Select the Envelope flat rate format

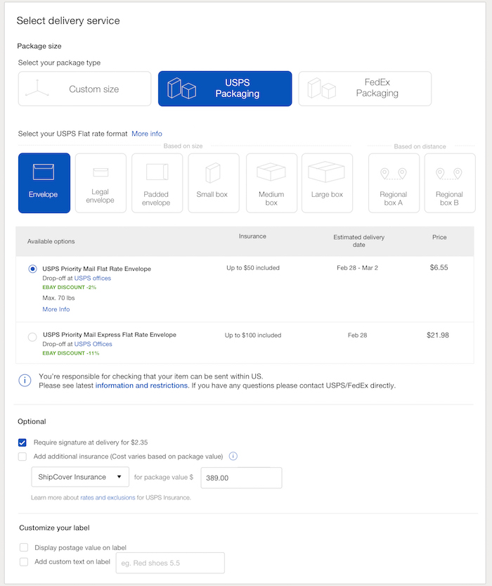(44, 183)
